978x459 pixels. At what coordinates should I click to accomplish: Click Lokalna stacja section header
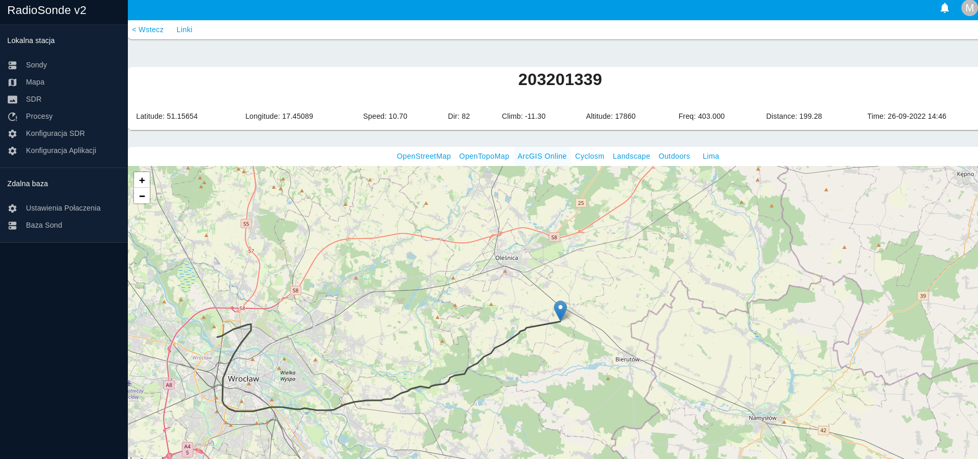pos(31,40)
